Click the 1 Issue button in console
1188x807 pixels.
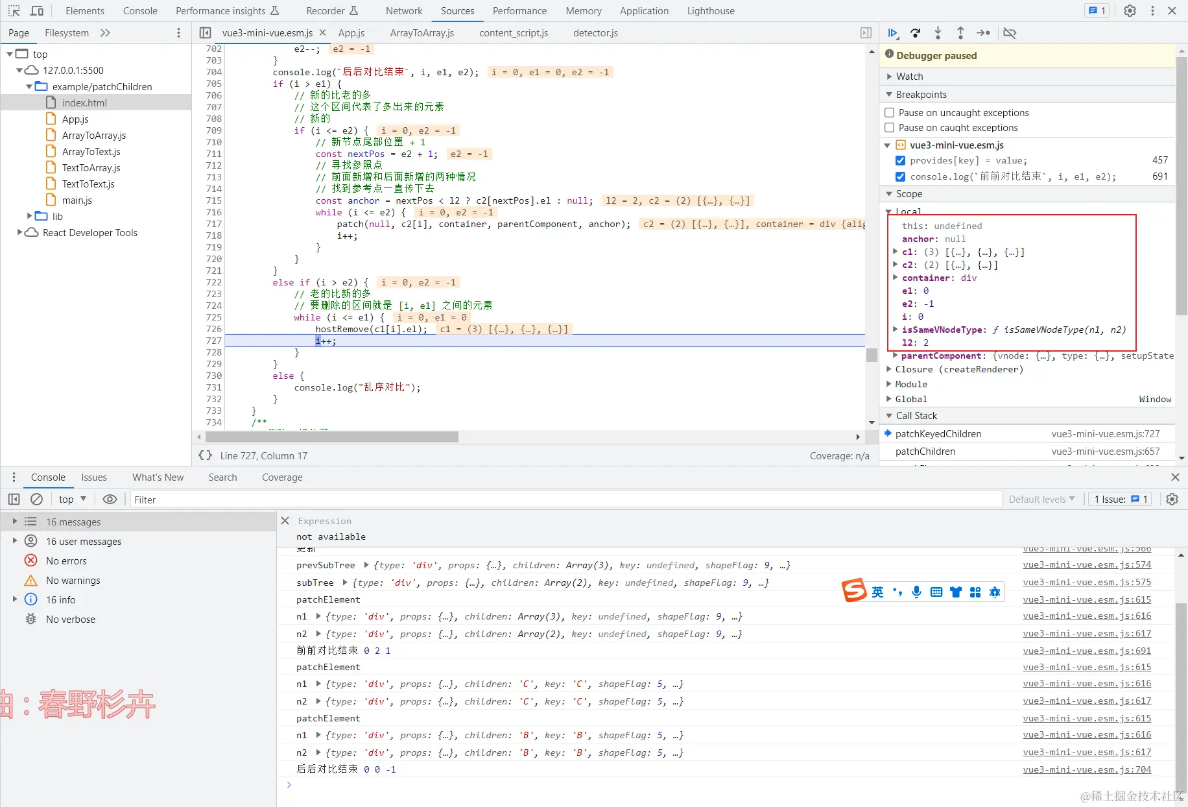[x=1120, y=499]
